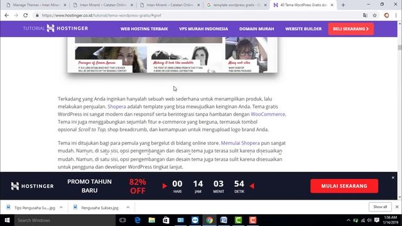402x226 pixels.
Task: Open the Word icon on taskbar
Action: point(224,220)
